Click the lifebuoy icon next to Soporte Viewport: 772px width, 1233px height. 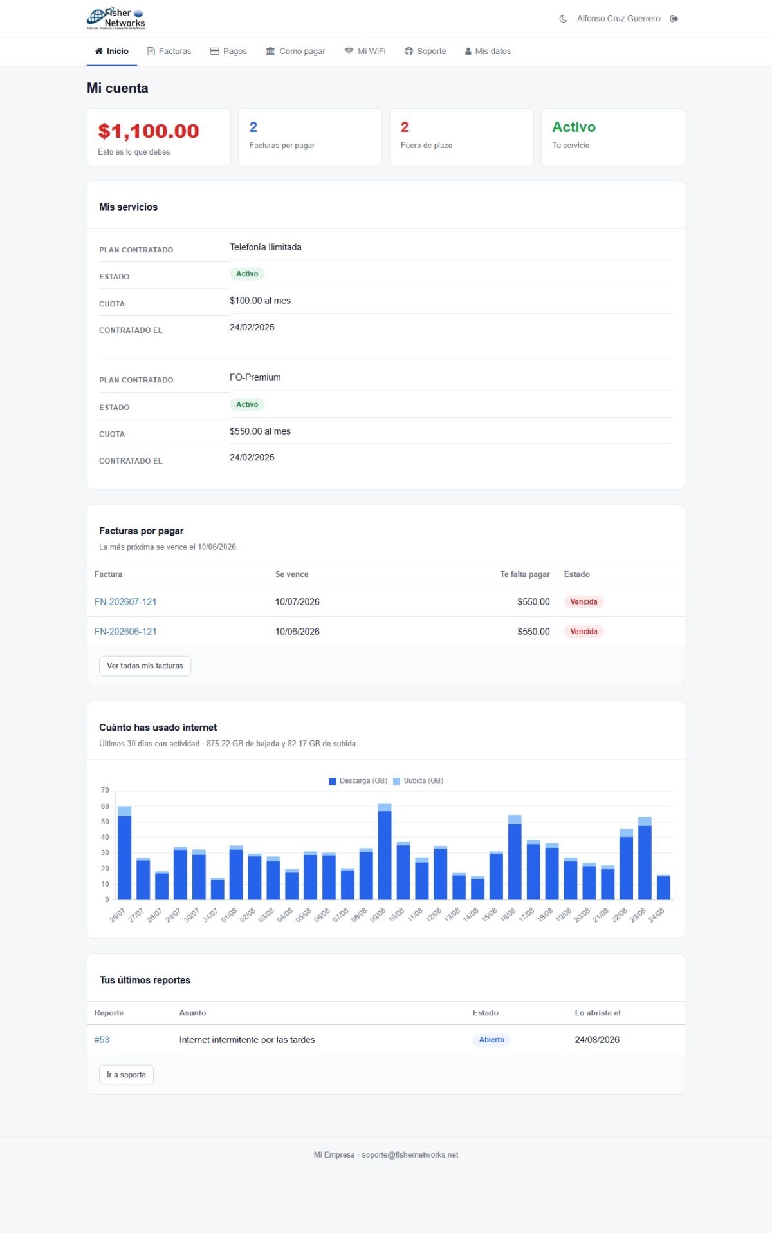coord(409,52)
